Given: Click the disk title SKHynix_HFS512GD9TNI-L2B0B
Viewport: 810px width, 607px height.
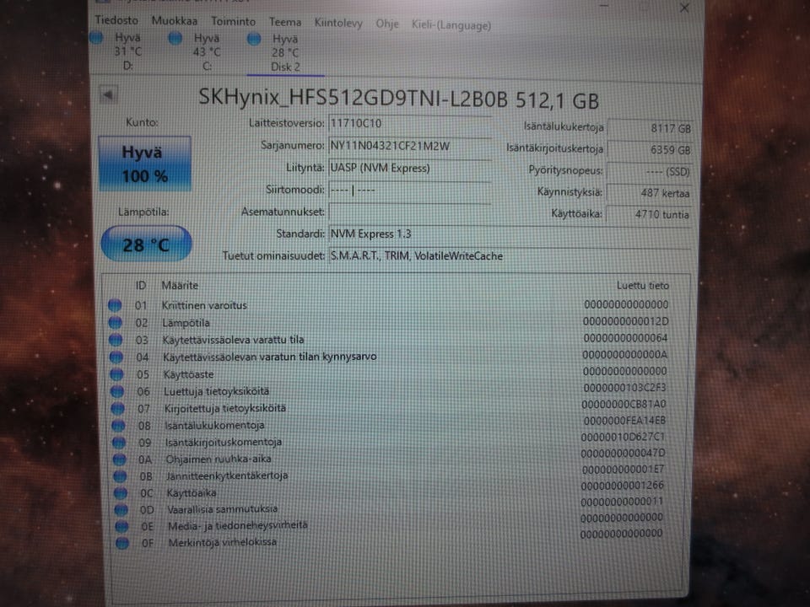Looking at the screenshot, I should click(x=353, y=98).
